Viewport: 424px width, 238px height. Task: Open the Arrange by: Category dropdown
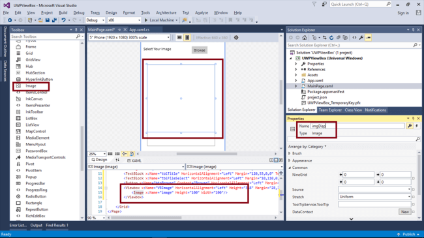coord(307,147)
